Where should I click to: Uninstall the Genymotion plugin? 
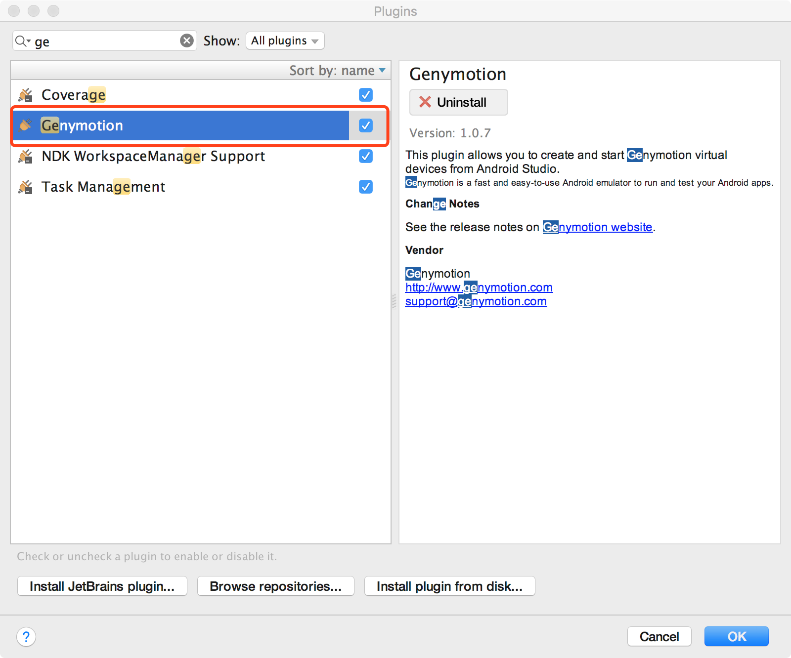point(458,102)
